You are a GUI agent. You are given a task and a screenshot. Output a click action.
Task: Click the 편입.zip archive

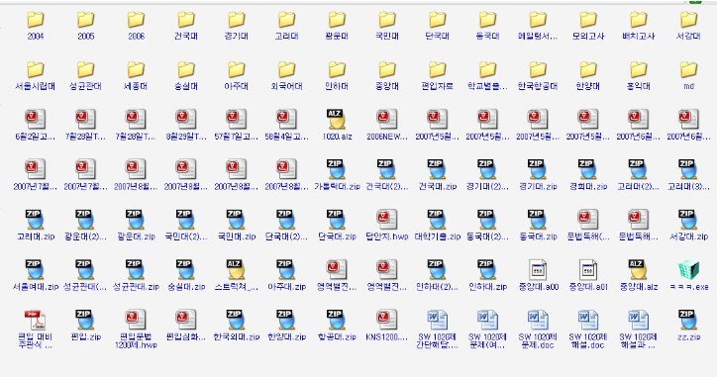pyautogui.click(x=85, y=326)
